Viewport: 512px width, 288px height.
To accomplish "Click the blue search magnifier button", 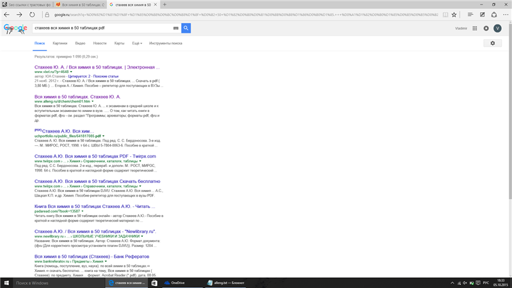I will [186, 28].
